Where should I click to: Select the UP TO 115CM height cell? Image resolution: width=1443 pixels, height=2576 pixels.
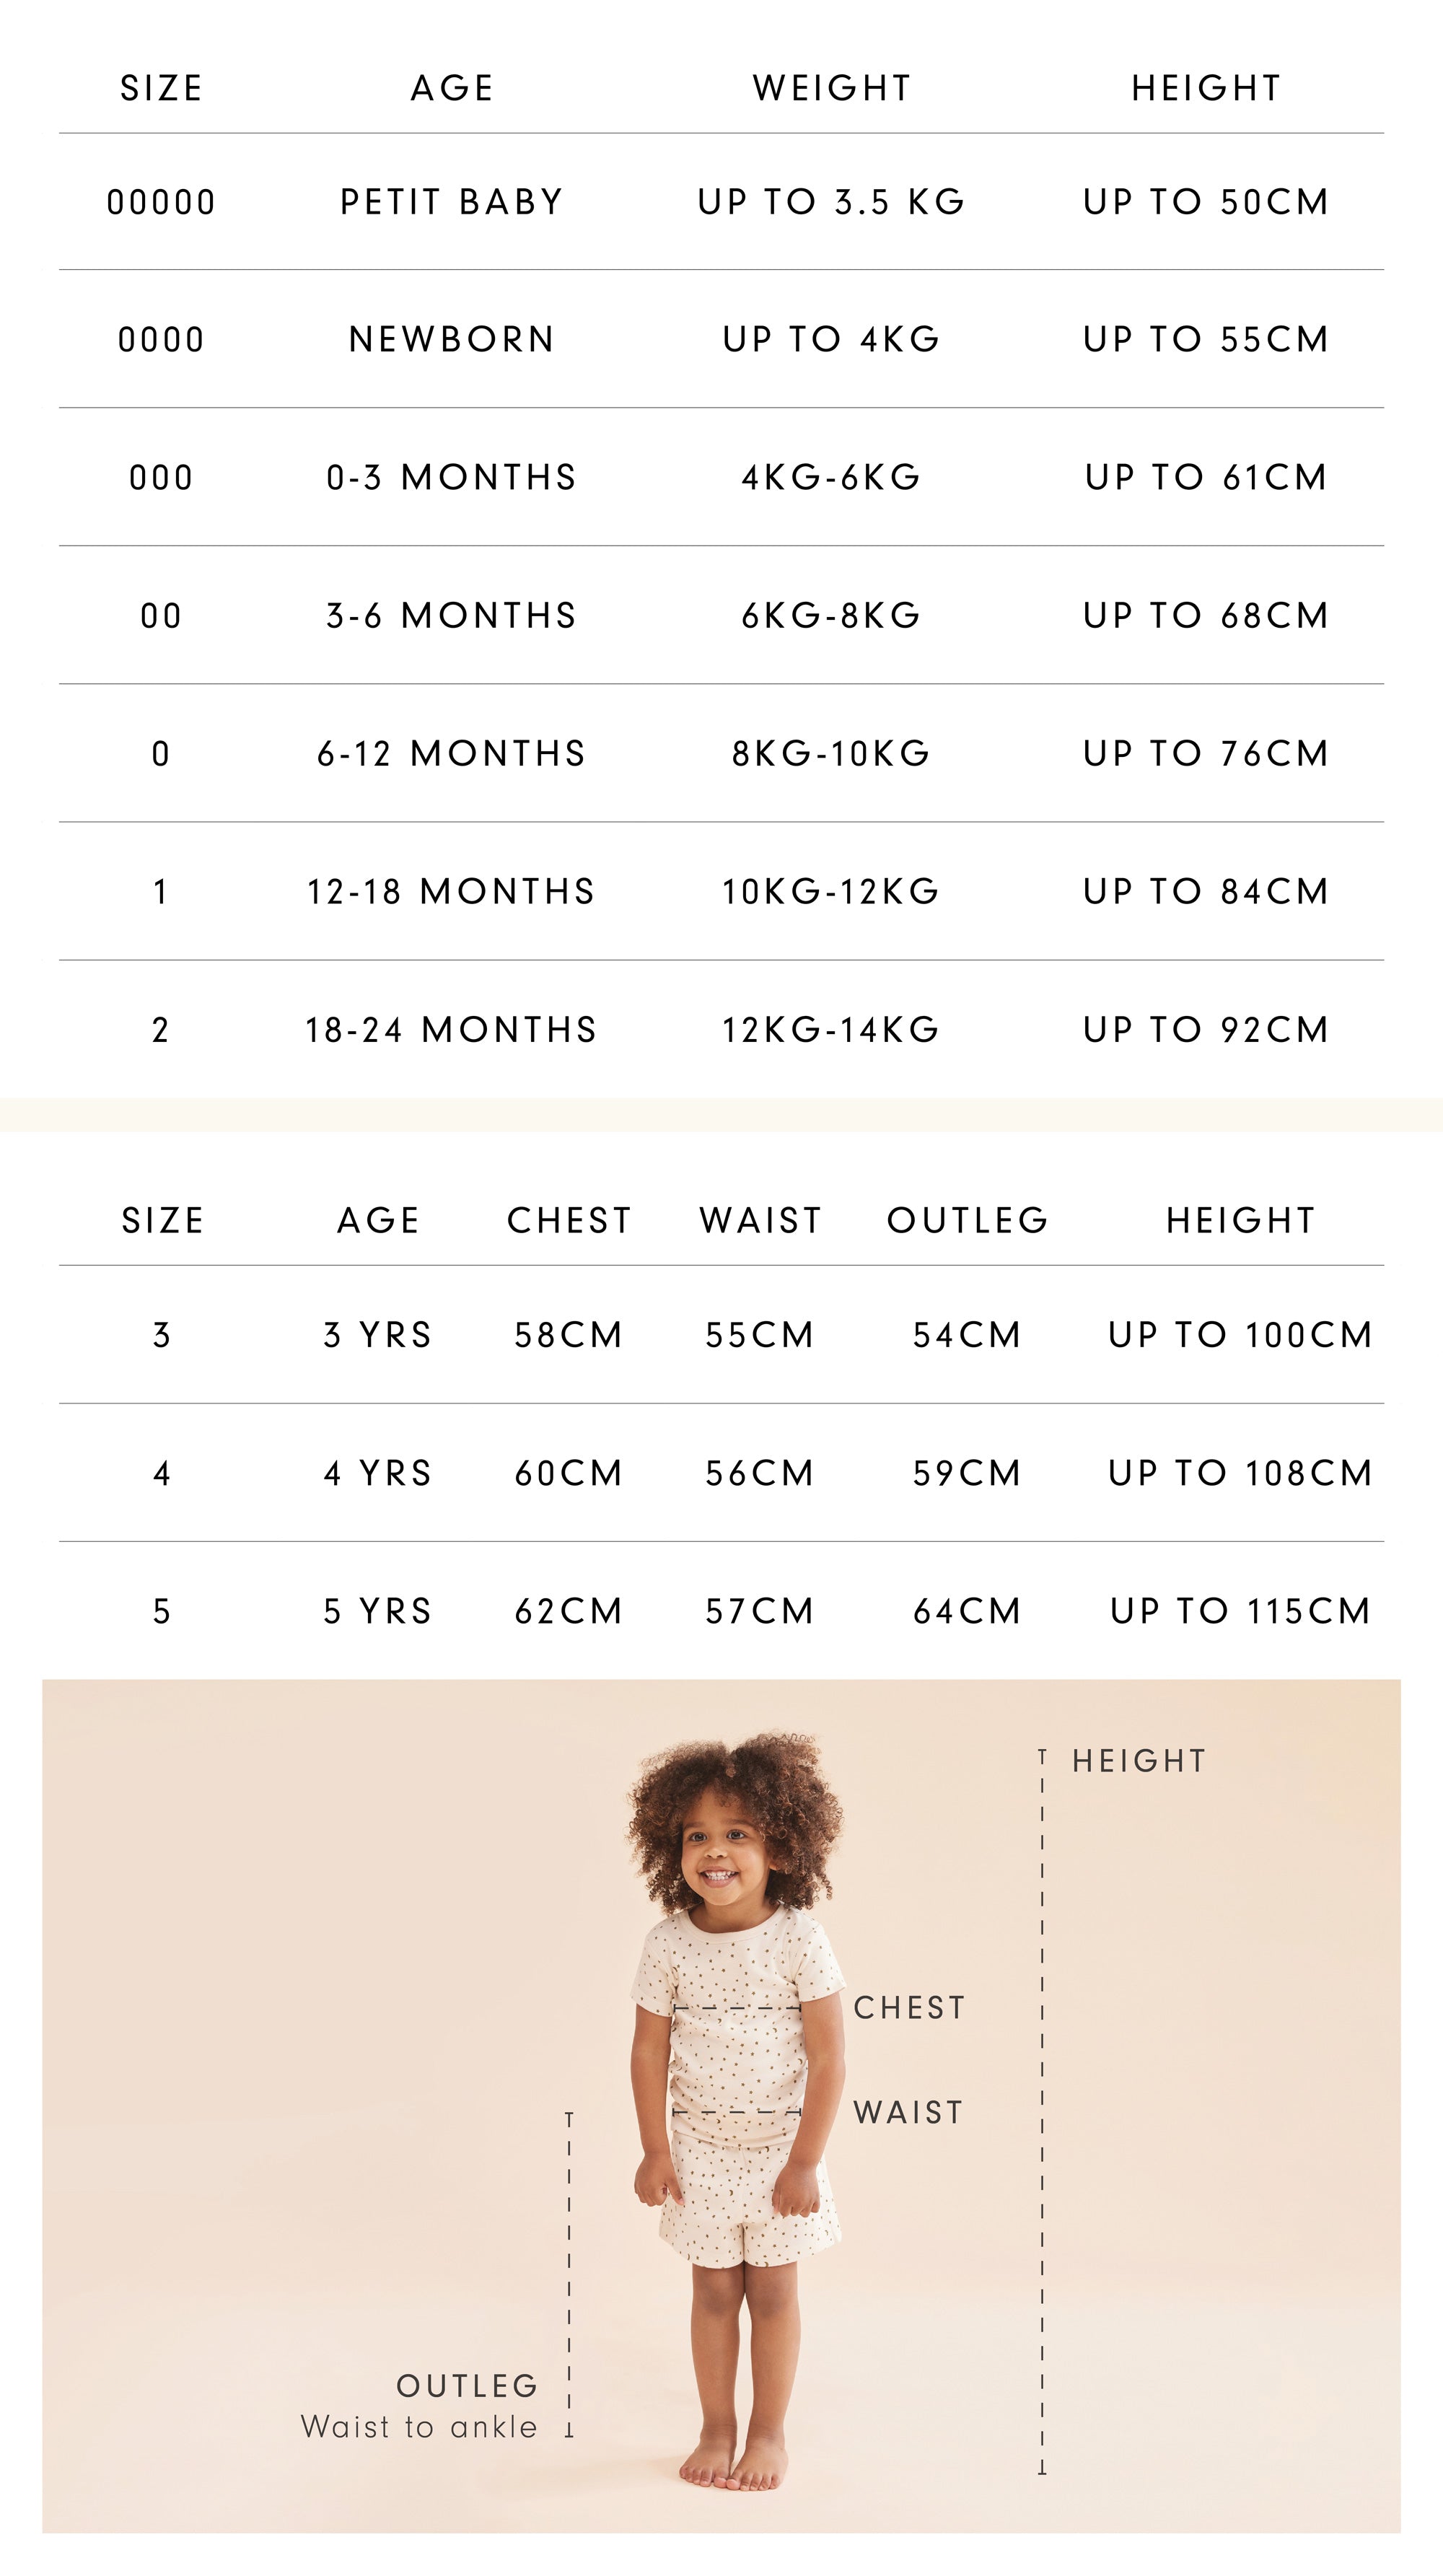point(1240,1611)
